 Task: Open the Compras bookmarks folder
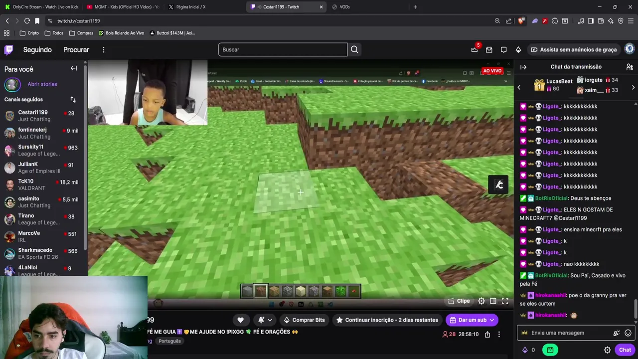tap(81, 33)
